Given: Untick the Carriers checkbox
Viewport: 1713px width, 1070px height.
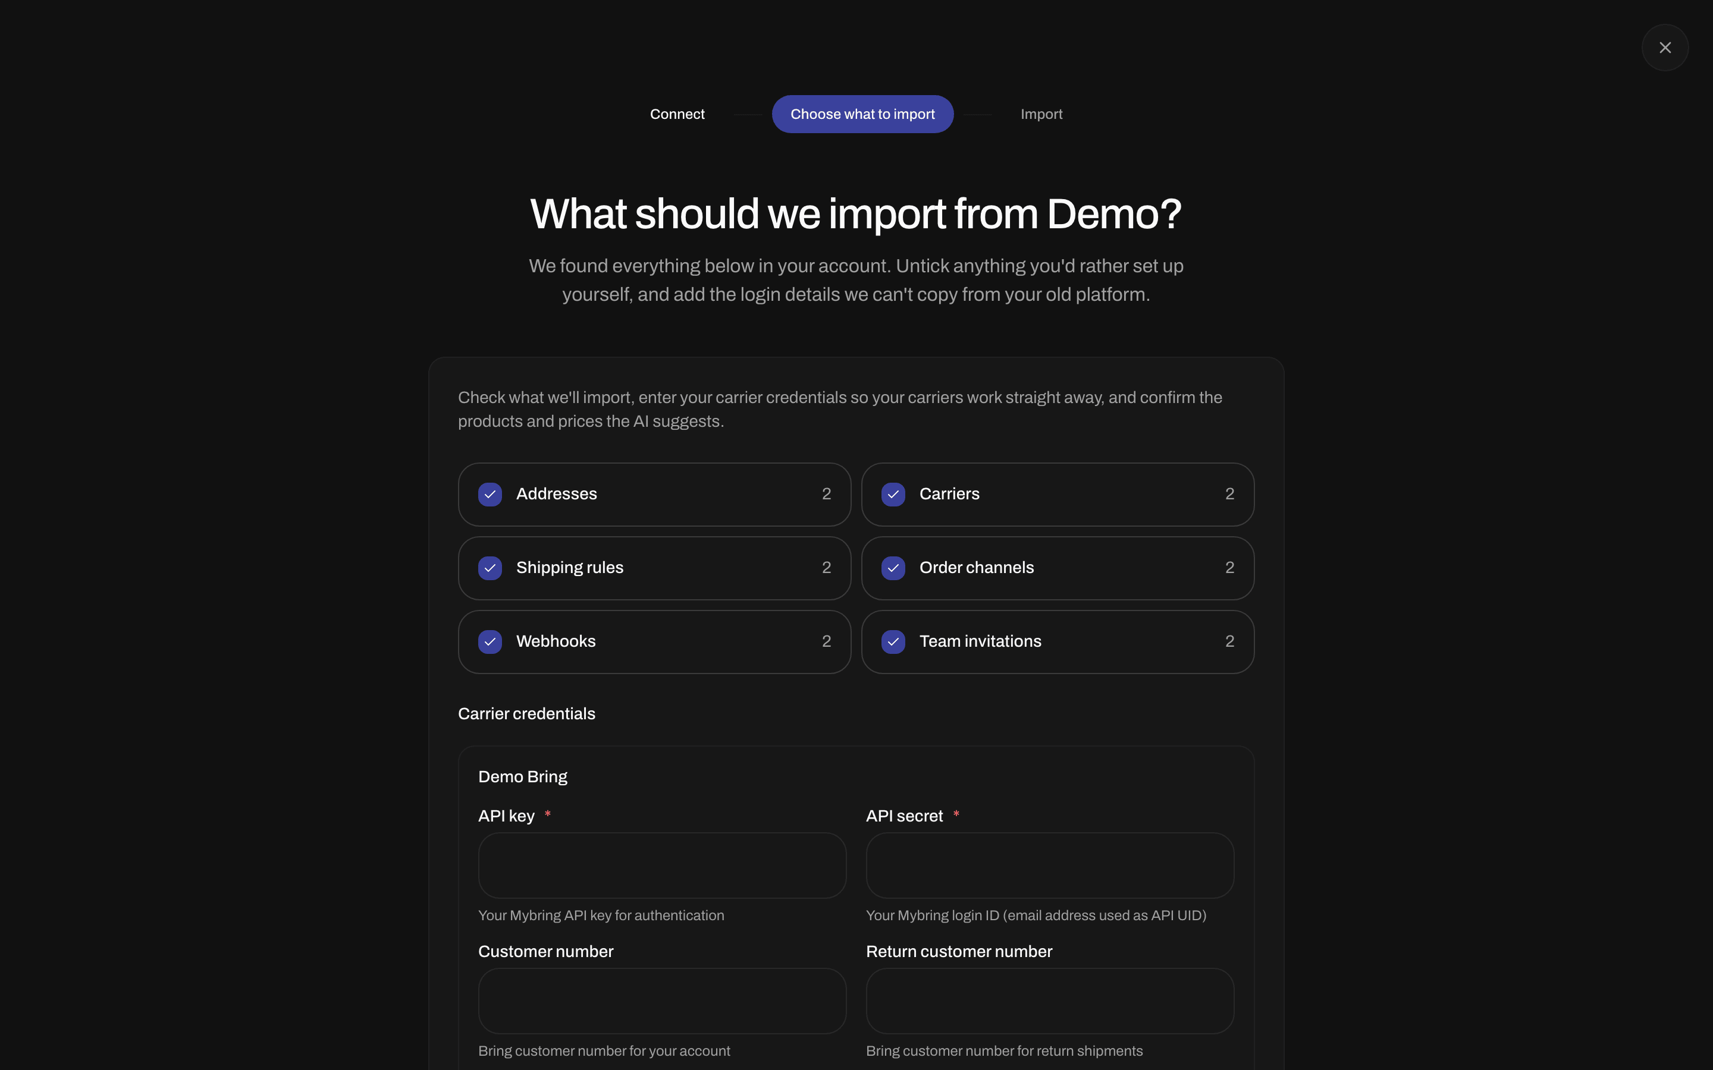Looking at the screenshot, I should coord(893,494).
